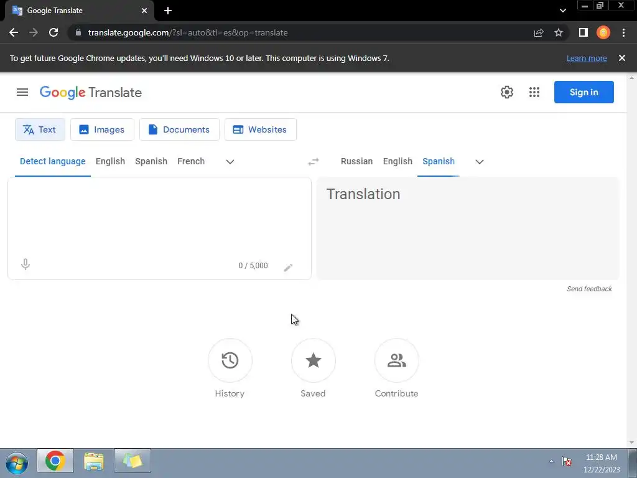This screenshot has height=478, width=637.
Task: Open the Learn more link
Action: 587,58
